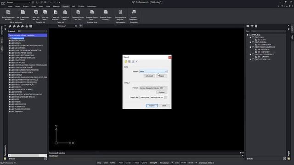Open Cable list Text file report
The width and height of the screenshot is (294, 165).
pyautogui.click(x=55, y=15)
